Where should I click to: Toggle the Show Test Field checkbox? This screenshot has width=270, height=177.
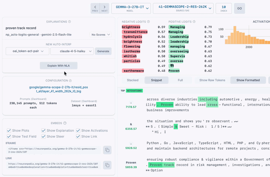pyautogui.click(x=9, y=137)
